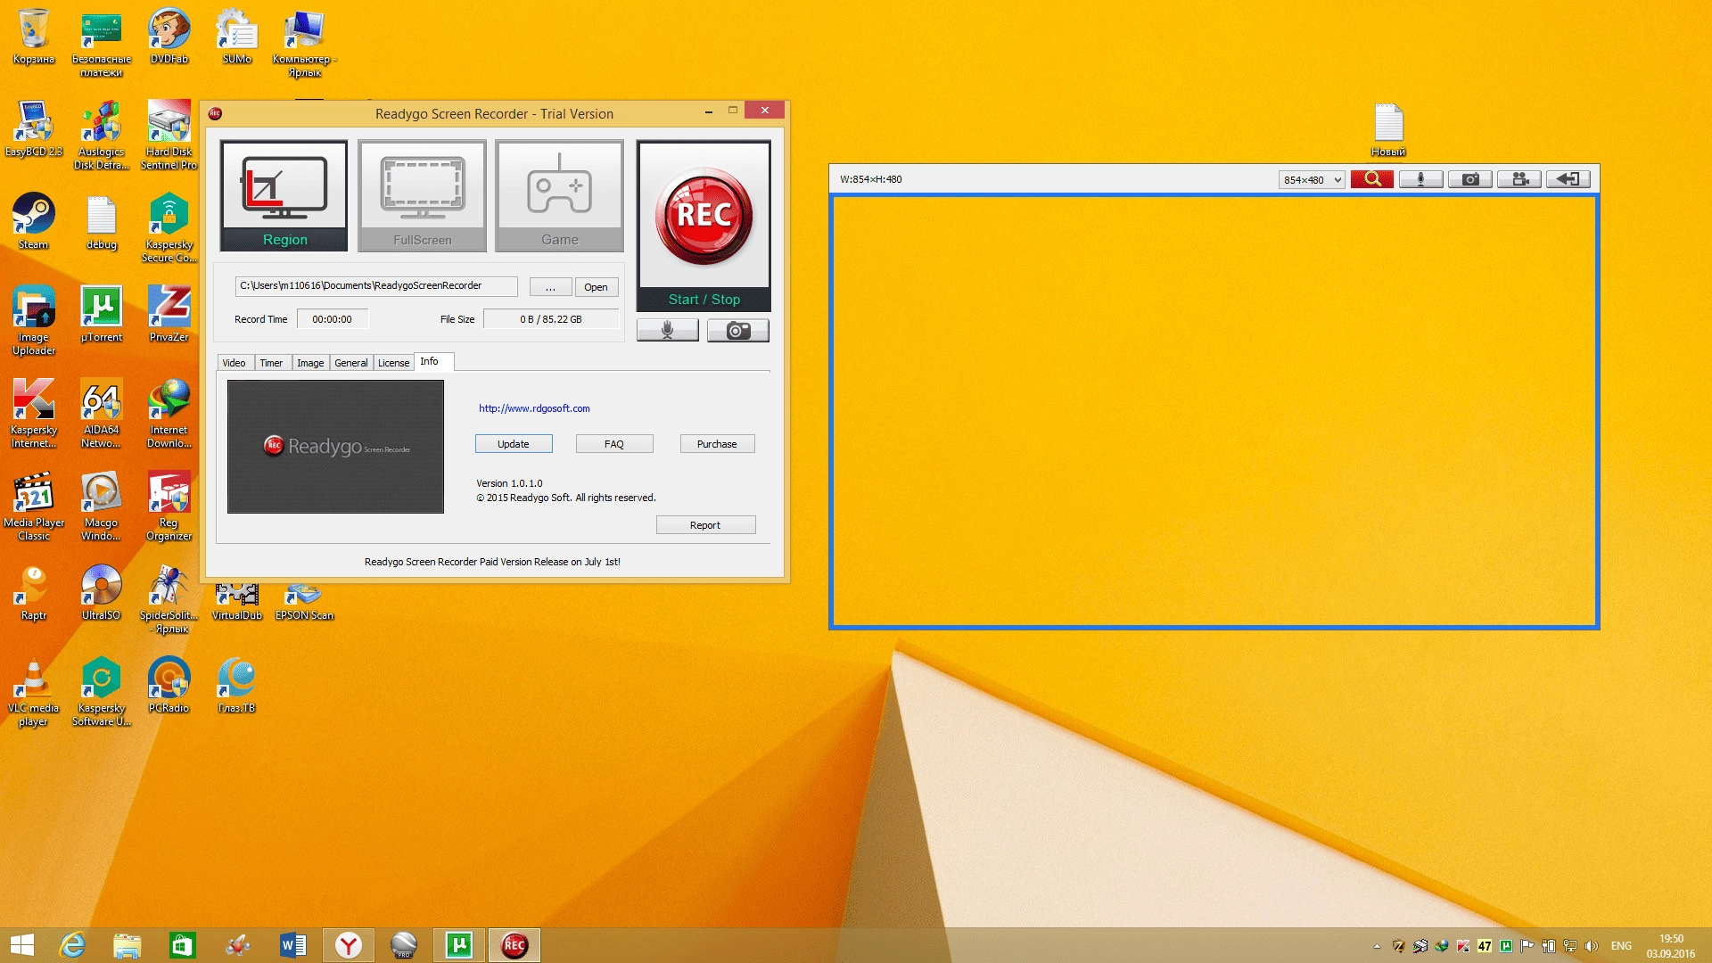Click the ENG language indicator
Image resolution: width=1712 pixels, height=963 pixels.
click(x=1621, y=946)
